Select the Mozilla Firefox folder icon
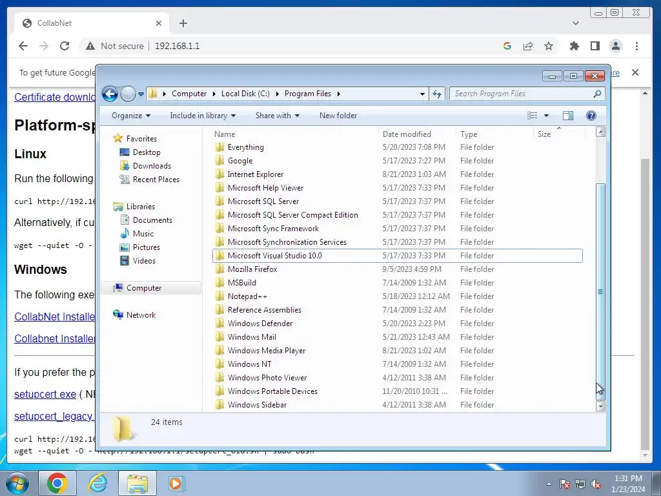Screen dimensions: 661x496 click(x=219, y=269)
